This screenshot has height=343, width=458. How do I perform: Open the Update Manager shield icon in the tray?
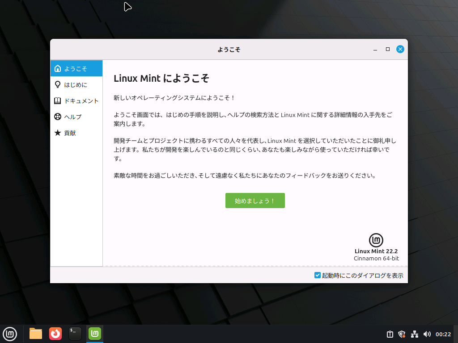coord(402,334)
